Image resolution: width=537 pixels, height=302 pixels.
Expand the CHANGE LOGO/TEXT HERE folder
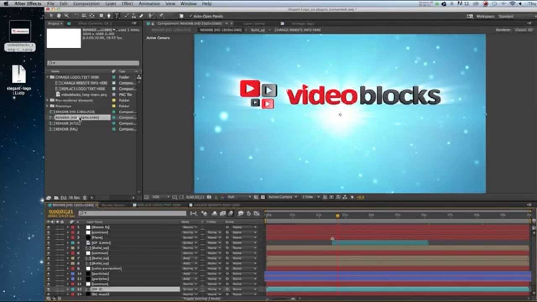point(48,77)
